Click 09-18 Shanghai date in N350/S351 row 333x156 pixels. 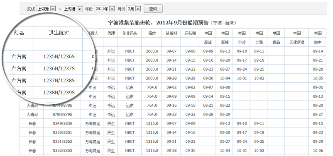click(x=259, y=132)
